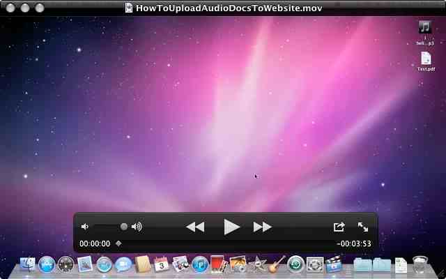Open the dark Dashboard gauge icon in the Dock
Viewport: 446px width, 279px height.
tap(66, 264)
